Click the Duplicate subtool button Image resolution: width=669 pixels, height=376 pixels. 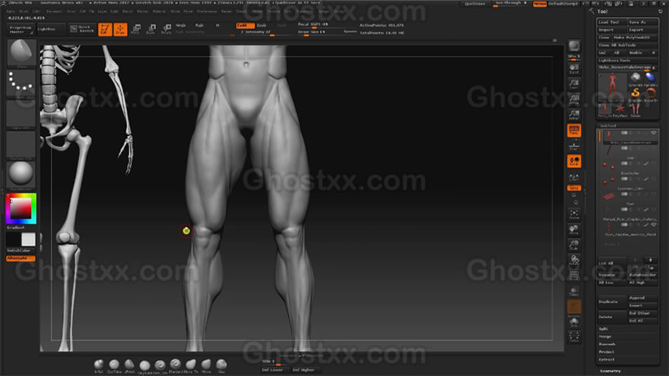(612, 302)
